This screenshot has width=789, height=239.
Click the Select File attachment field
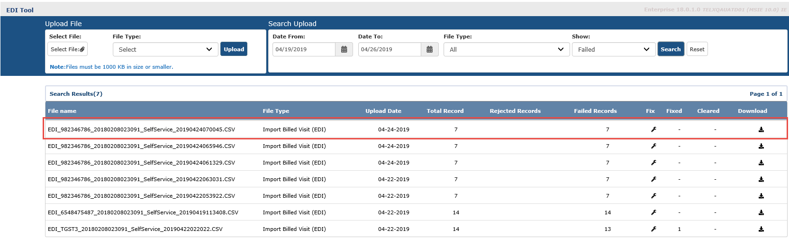click(67, 49)
